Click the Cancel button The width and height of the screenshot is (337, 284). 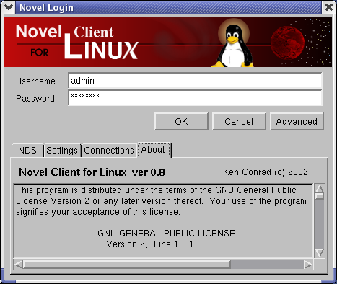click(x=239, y=122)
